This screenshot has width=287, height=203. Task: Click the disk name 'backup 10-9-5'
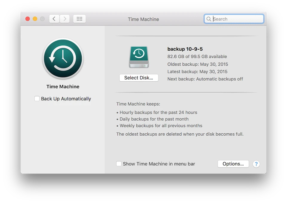coord(185,49)
